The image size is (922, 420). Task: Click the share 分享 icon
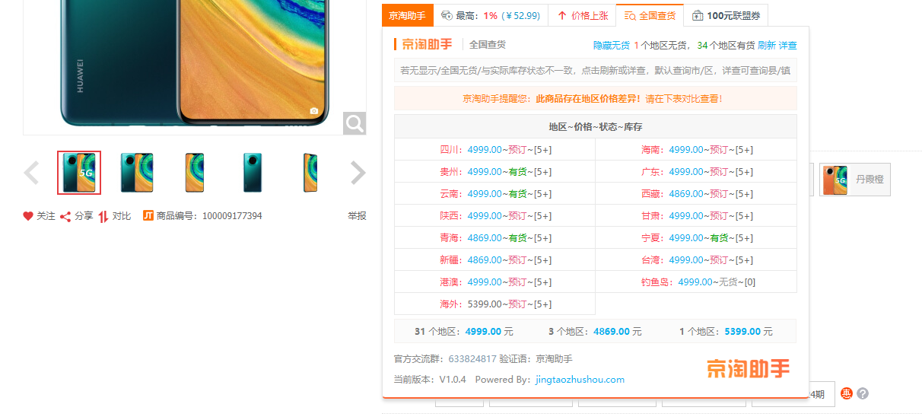[65, 216]
